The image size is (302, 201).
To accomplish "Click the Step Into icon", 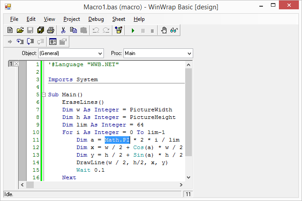I will 20,42.
